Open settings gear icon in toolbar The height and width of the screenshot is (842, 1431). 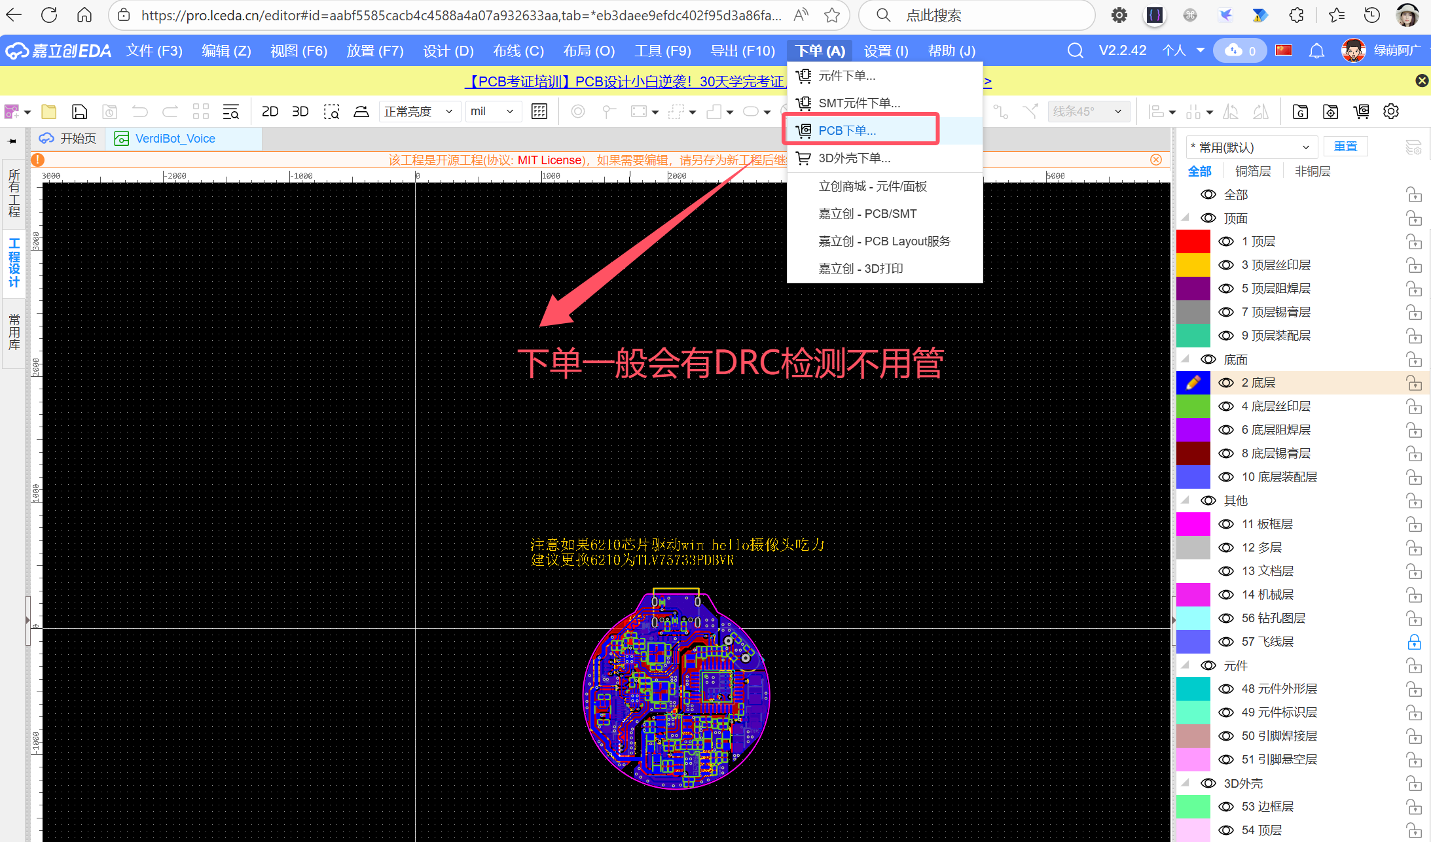[x=1391, y=112]
